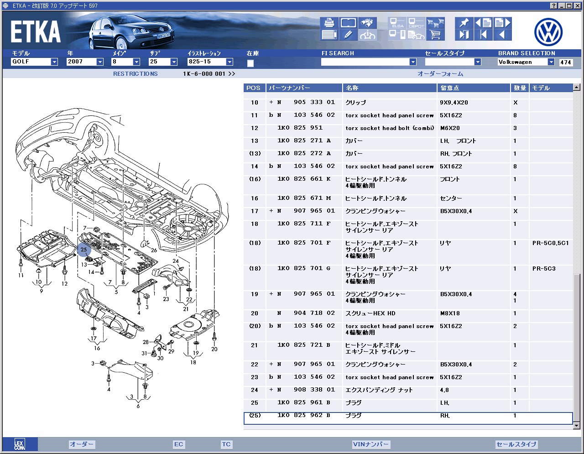Image resolution: width=584 pixels, height=454 pixels.
Task: Expand the イラストレーション 825-15 dropdown
Action: [229, 62]
